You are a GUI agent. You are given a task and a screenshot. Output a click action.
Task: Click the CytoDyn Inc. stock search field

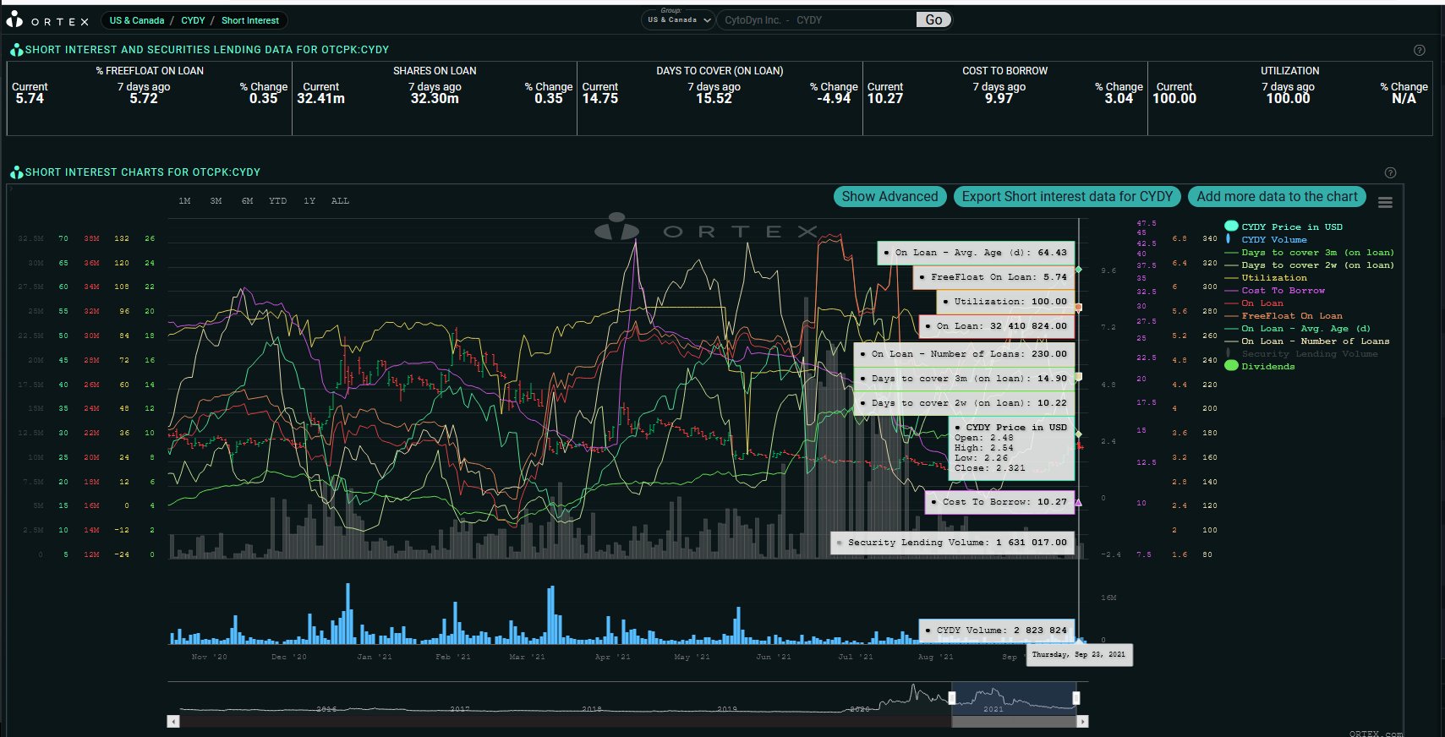click(817, 19)
